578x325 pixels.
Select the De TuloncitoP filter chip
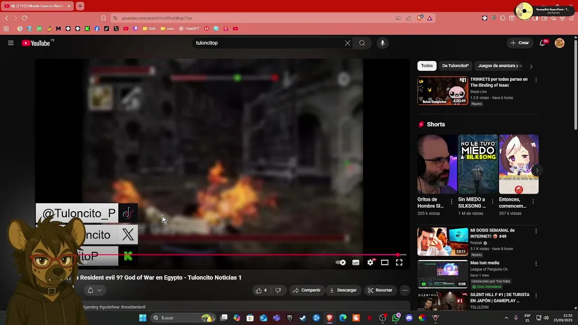click(x=455, y=66)
